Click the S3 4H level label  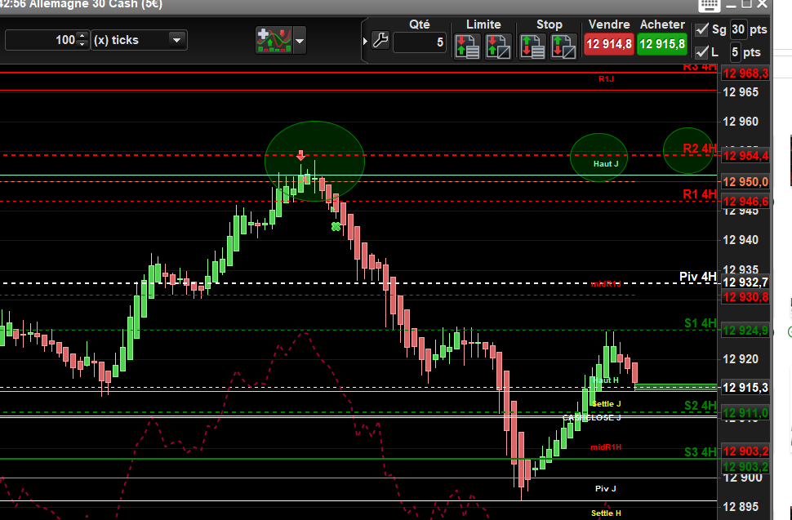coord(700,452)
